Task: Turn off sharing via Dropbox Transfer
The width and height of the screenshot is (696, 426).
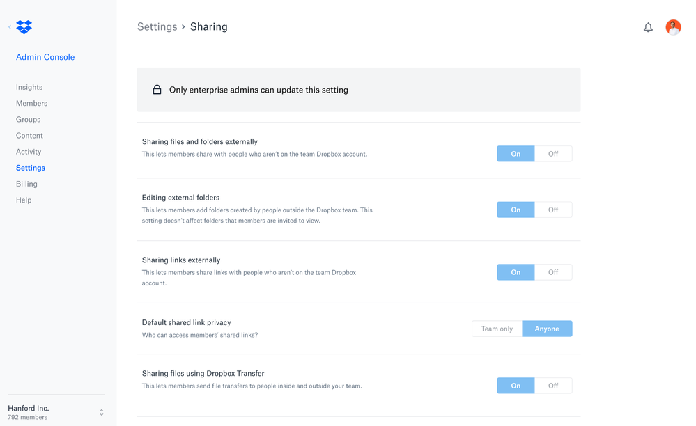Action: [553, 386]
